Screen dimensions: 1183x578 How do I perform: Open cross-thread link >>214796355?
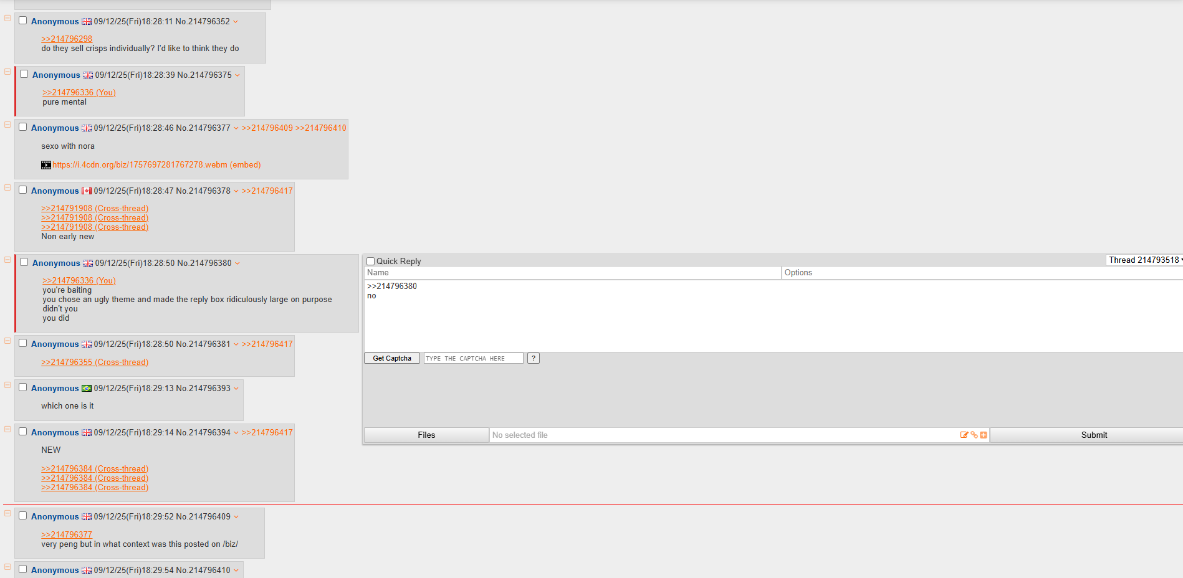pyautogui.click(x=95, y=362)
